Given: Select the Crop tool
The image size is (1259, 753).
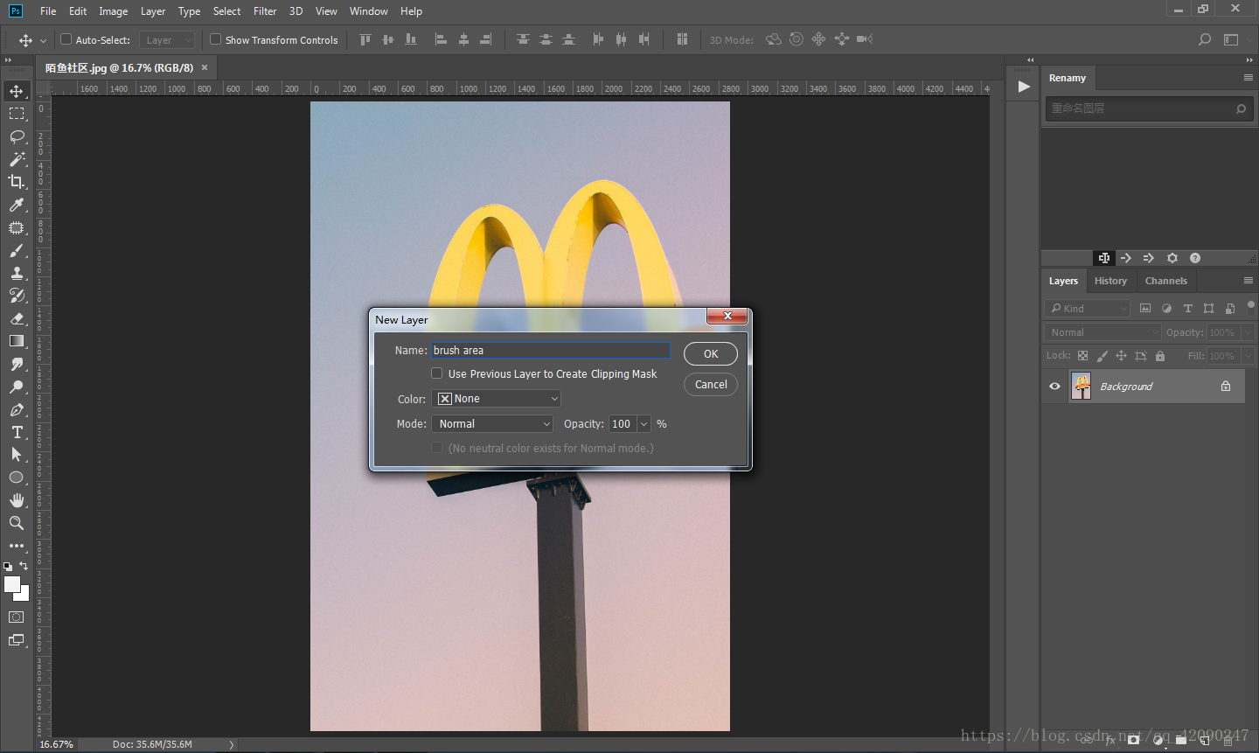Looking at the screenshot, I should coord(17,182).
